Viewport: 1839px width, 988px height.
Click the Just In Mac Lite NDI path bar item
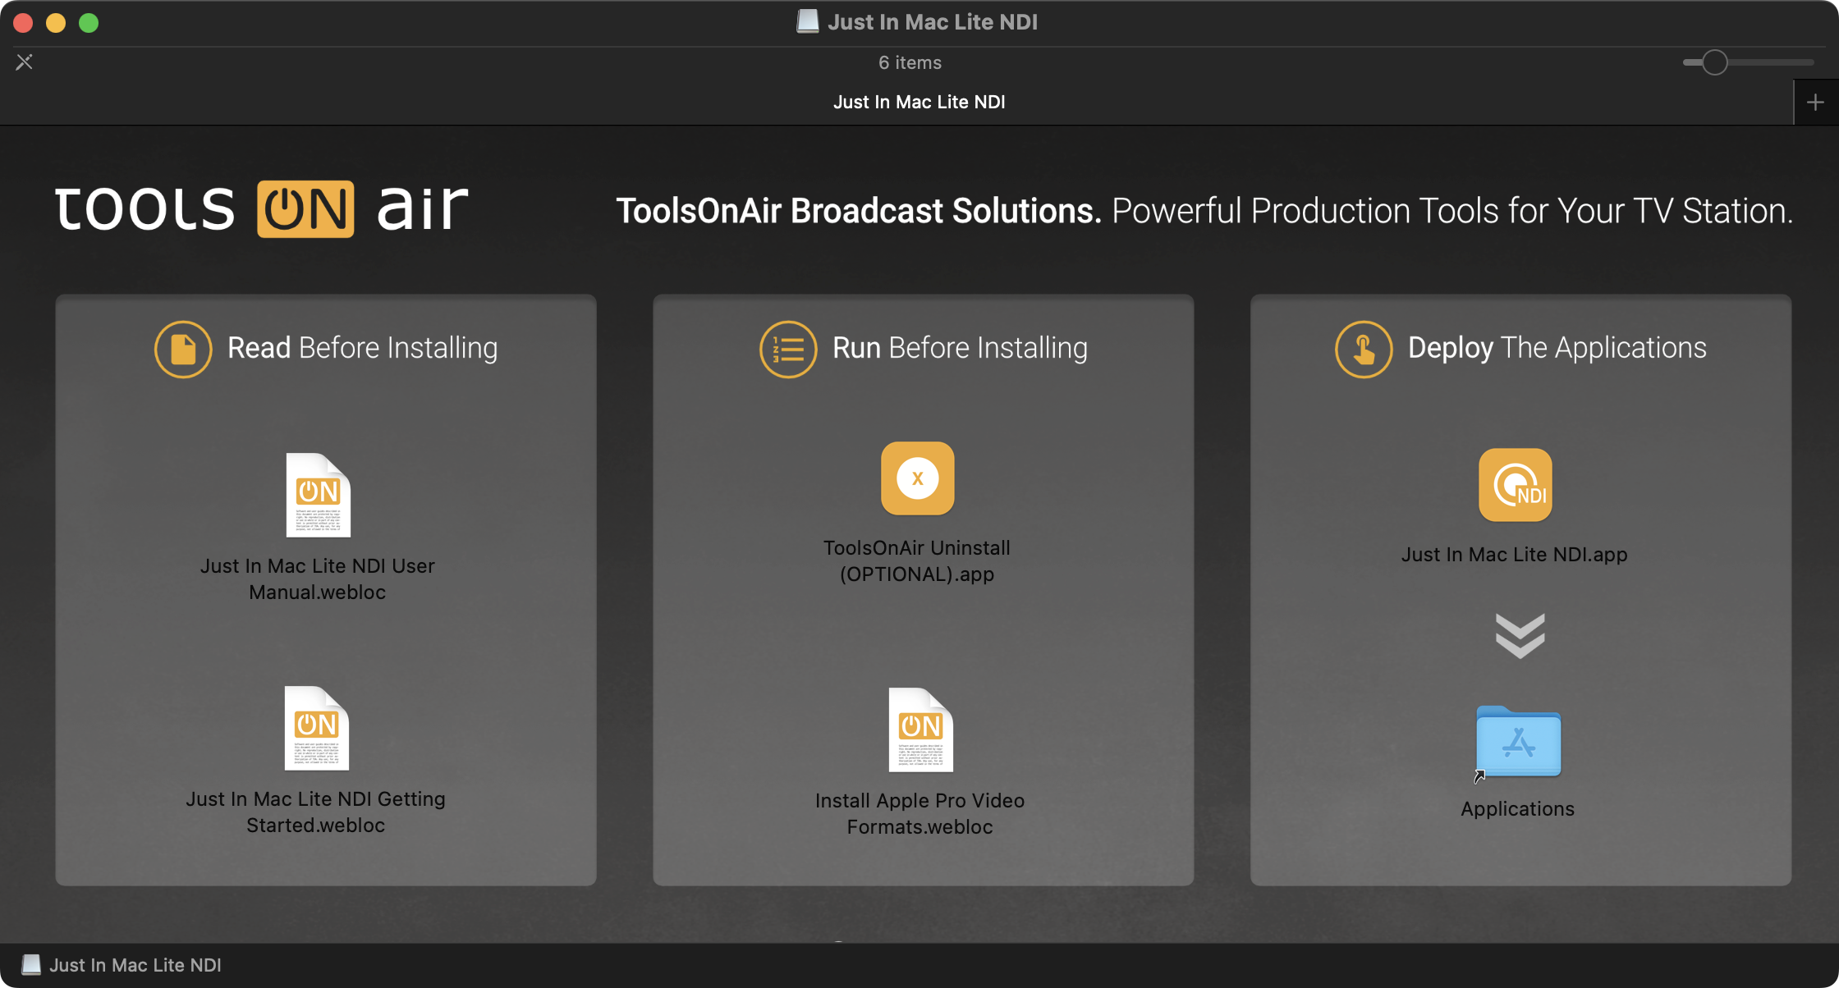pos(122,965)
